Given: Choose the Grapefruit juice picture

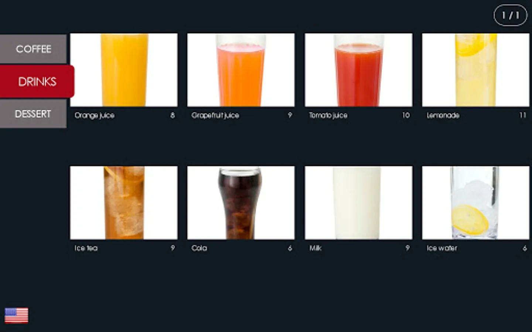Looking at the screenshot, I should (x=241, y=70).
